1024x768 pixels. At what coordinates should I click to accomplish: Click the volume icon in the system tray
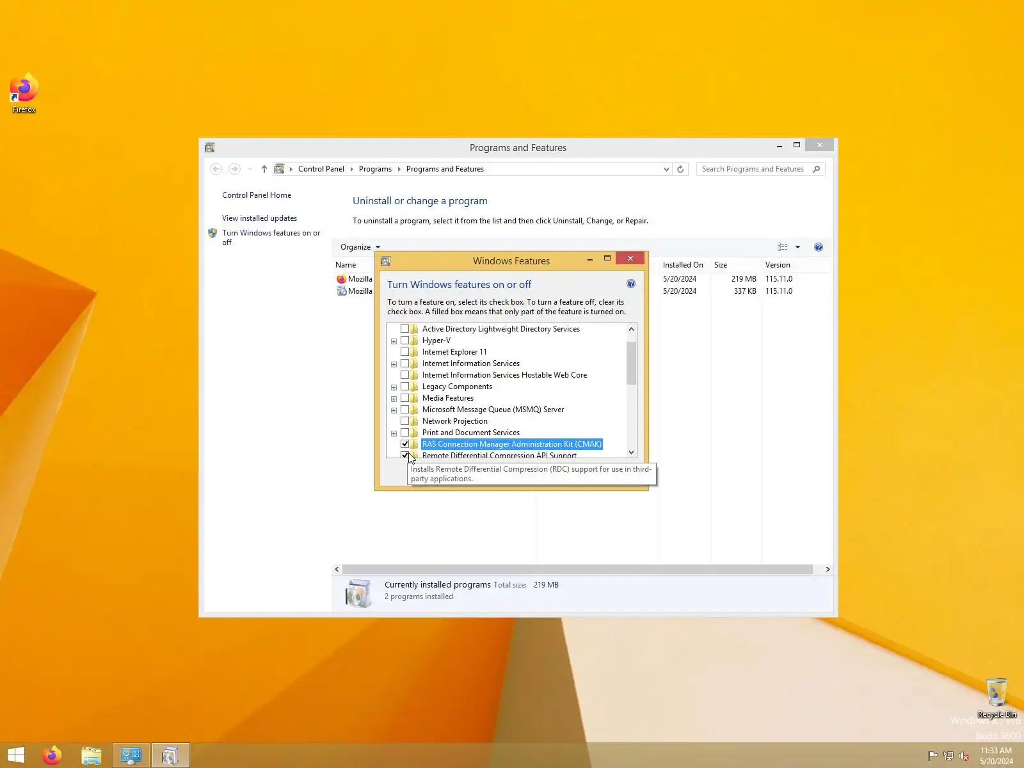coord(963,756)
